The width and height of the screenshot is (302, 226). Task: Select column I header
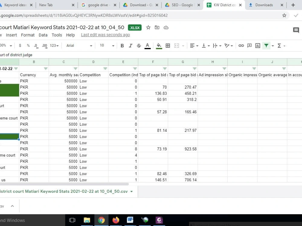242,62
